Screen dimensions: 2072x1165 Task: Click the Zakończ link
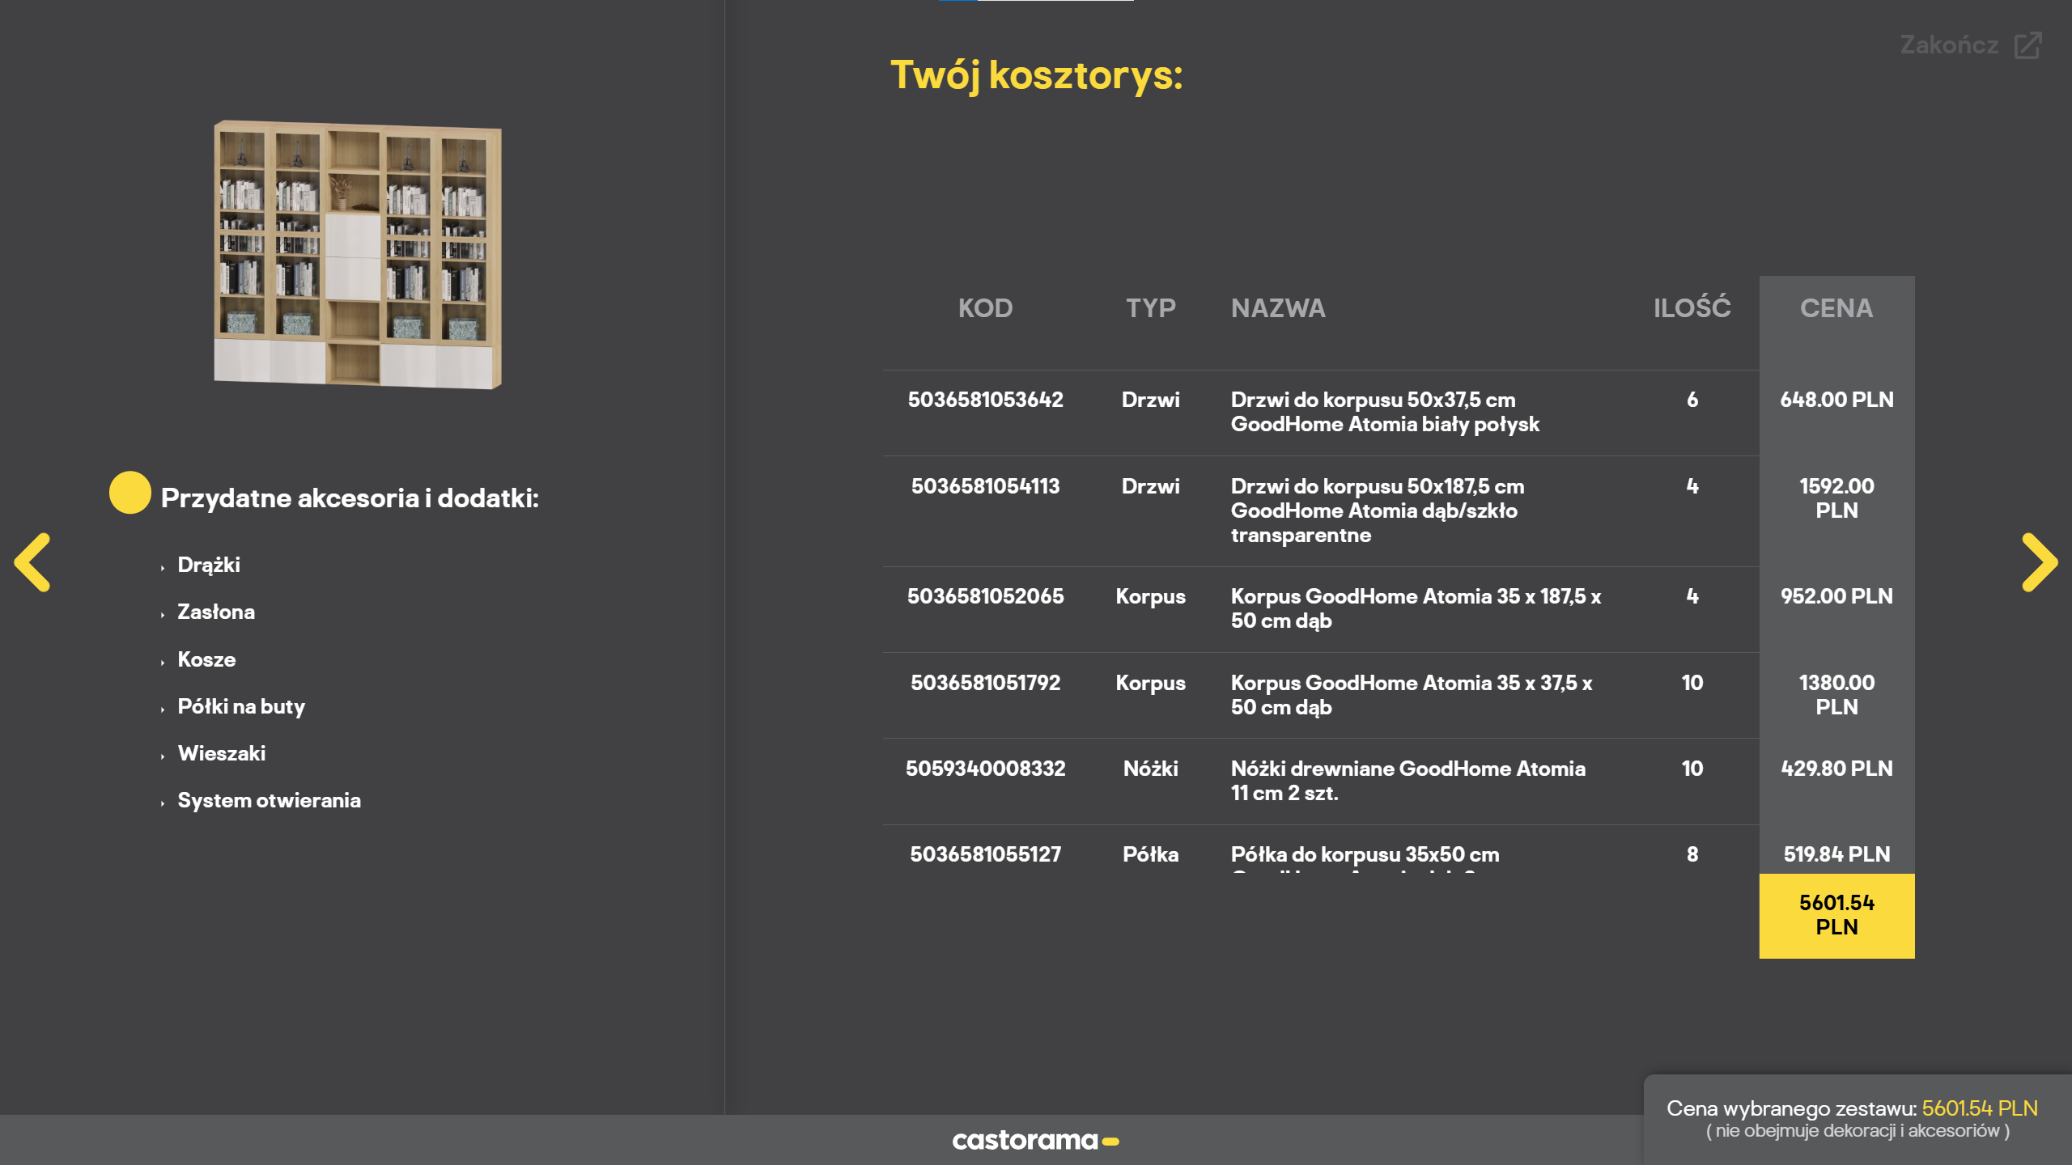1949,45
